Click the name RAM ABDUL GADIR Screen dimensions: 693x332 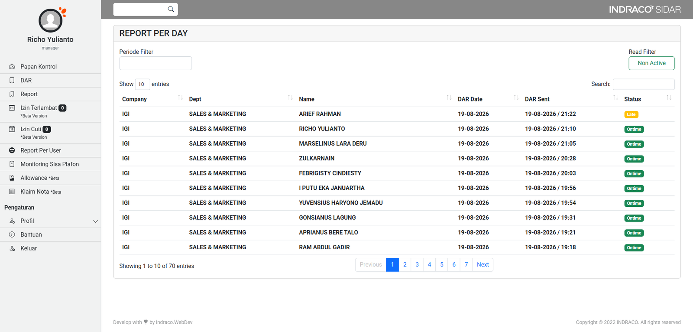(324, 247)
